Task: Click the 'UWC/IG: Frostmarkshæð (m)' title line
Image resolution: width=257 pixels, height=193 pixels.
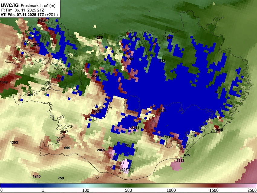Action: (28, 5)
